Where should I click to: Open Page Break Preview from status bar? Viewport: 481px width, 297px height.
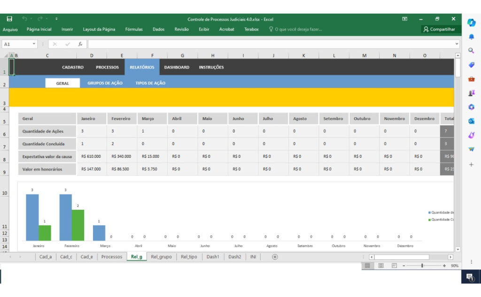[x=394, y=266]
